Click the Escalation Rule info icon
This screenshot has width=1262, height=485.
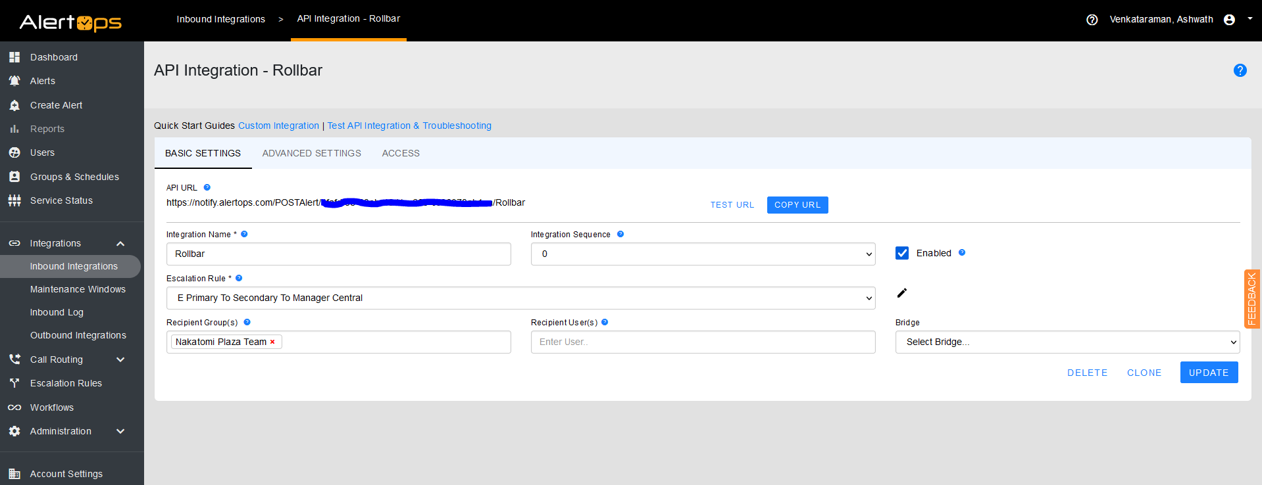pos(239,278)
